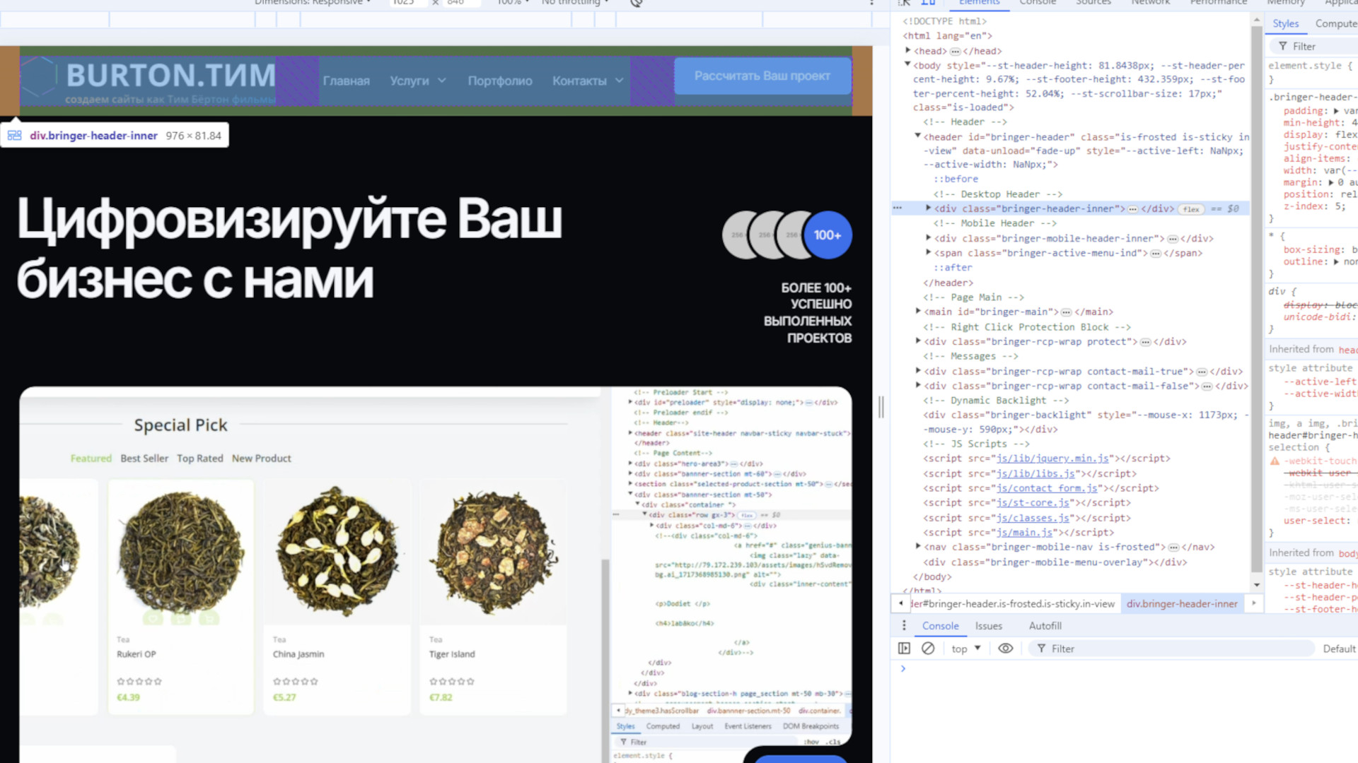Expand the head element node
Viewport: 1358px width, 763px height.
[908, 50]
